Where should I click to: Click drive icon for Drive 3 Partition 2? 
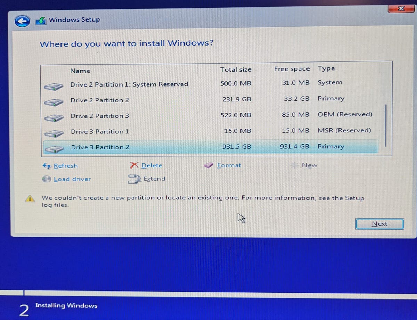54,149
